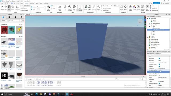Collapse the Workspace tree node

tap(148, 18)
